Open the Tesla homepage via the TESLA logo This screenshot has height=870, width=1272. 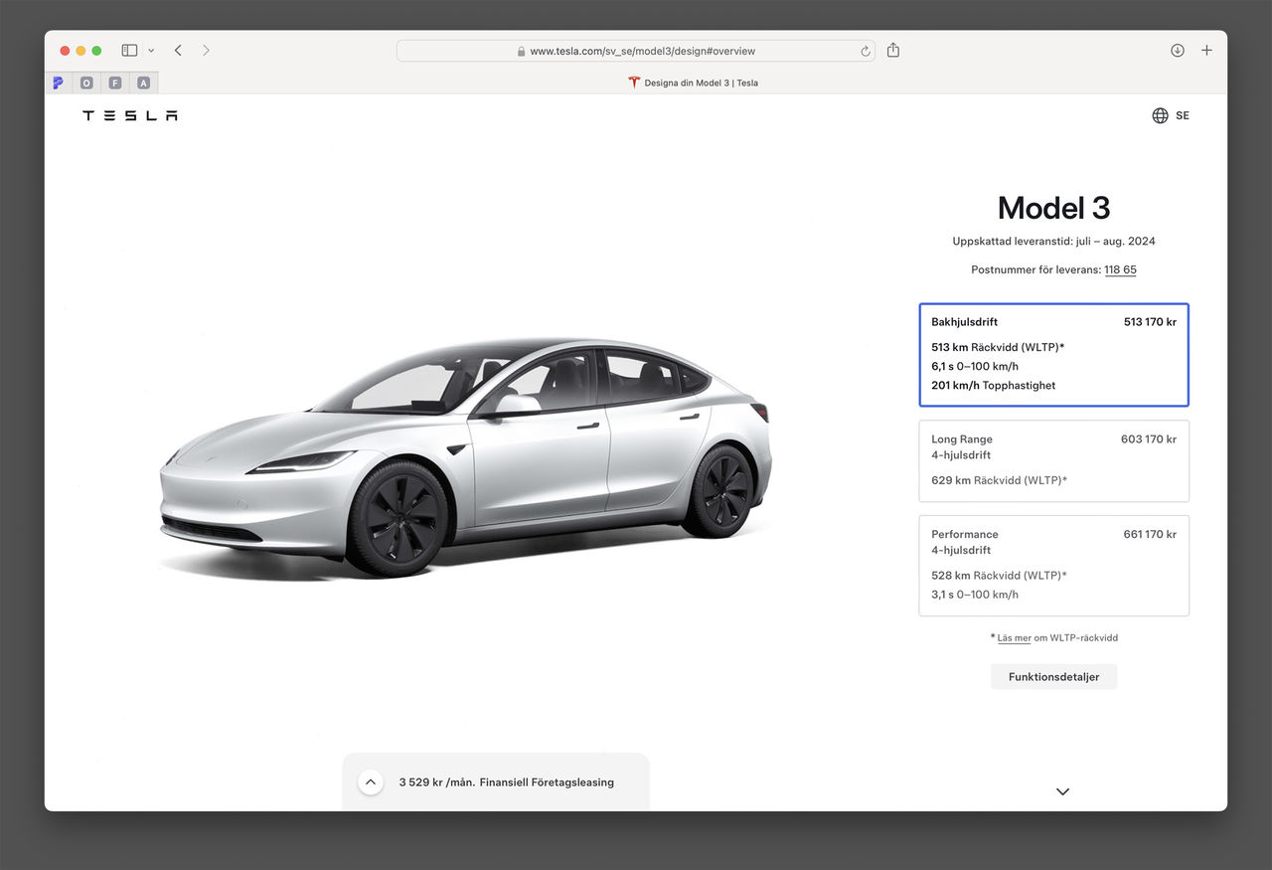coord(129,115)
